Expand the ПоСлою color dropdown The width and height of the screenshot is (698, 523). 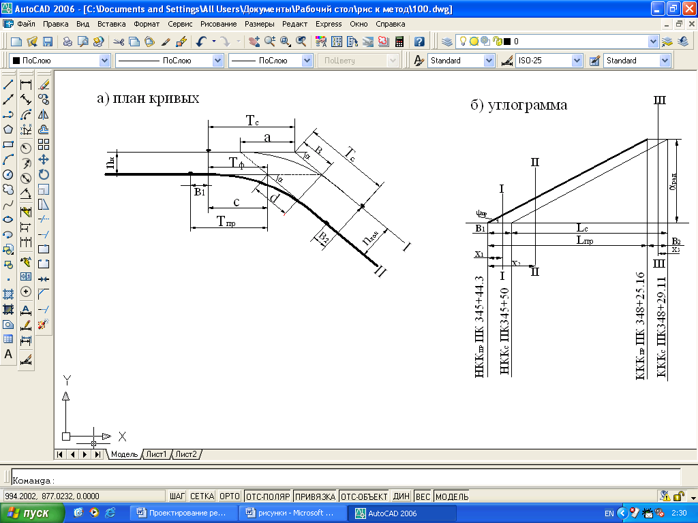point(104,61)
